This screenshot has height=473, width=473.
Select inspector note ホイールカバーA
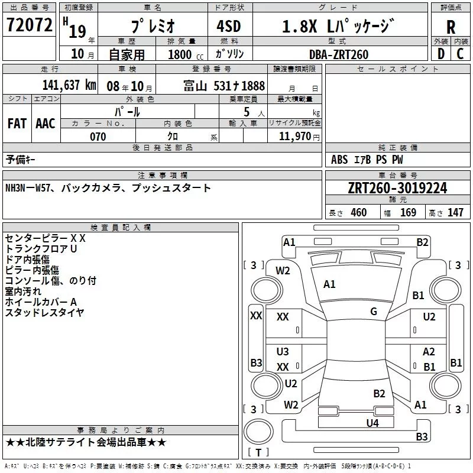coord(41,302)
